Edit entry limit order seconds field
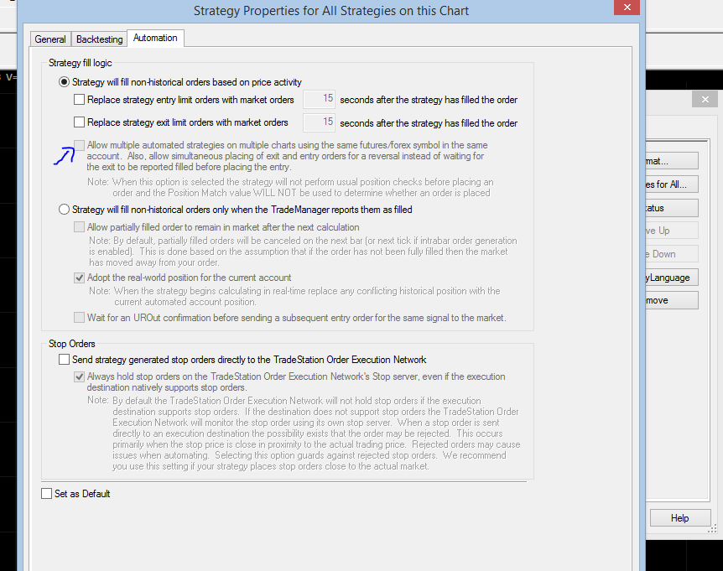The image size is (723, 571). 319,99
